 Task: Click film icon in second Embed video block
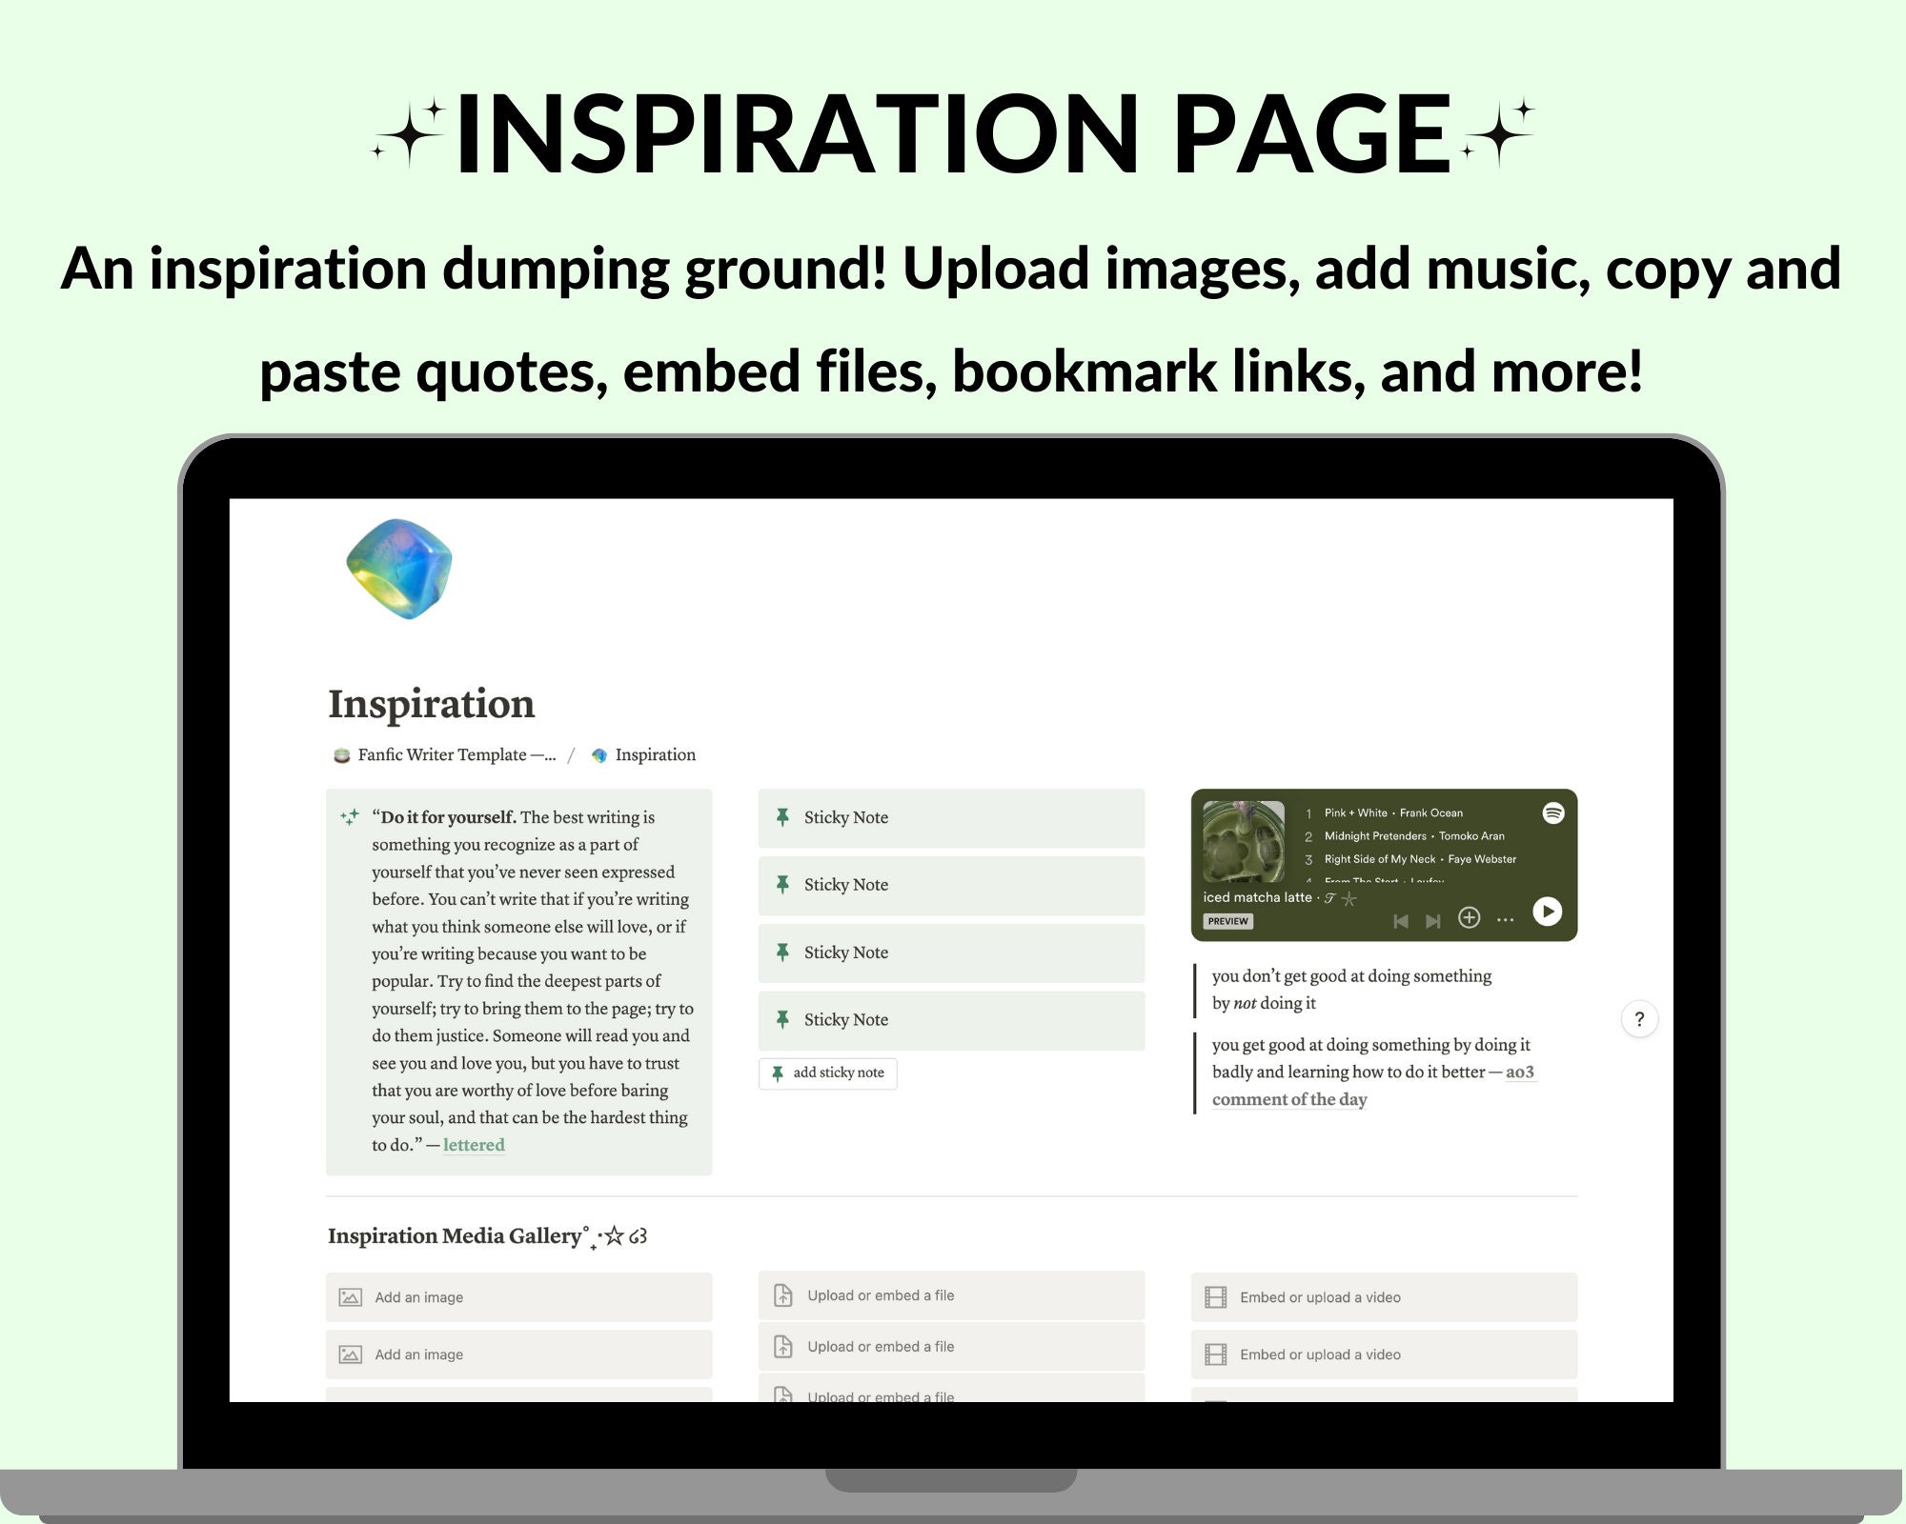click(x=1216, y=1354)
